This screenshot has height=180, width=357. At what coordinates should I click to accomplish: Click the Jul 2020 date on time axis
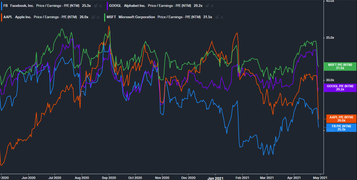click(54, 178)
